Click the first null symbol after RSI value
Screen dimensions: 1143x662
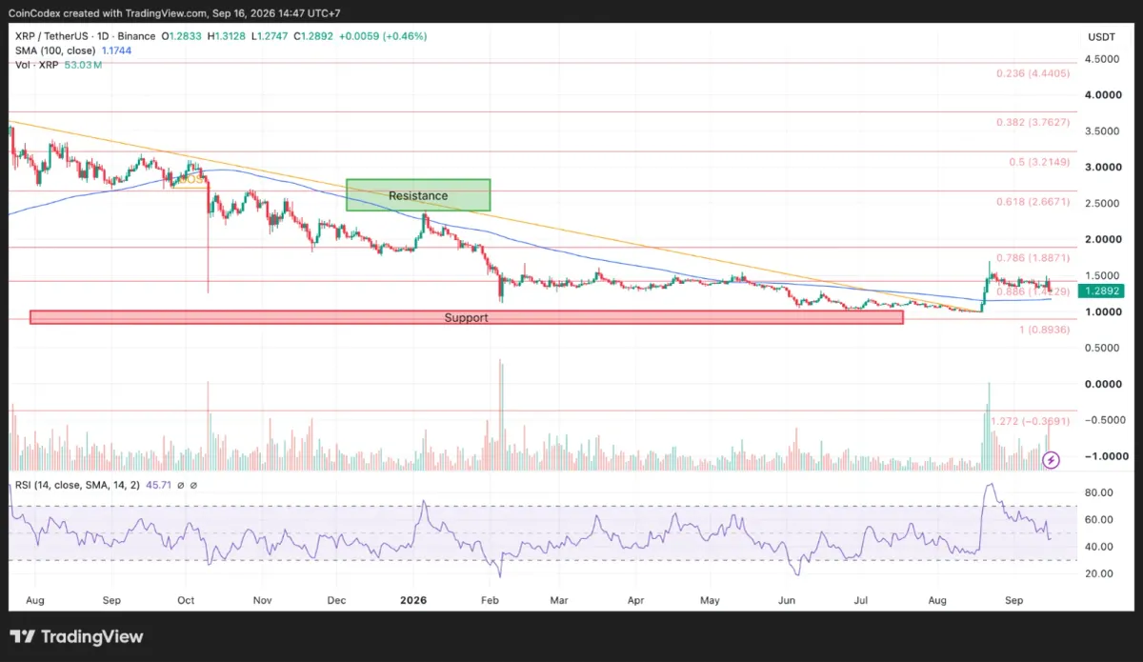179,485
